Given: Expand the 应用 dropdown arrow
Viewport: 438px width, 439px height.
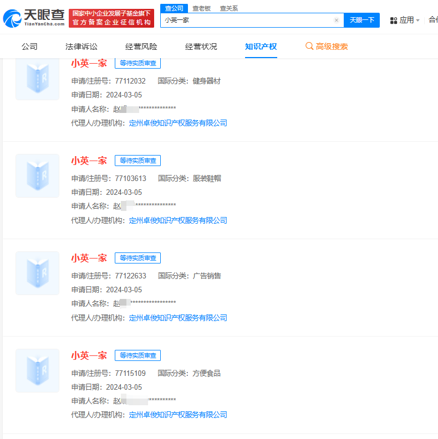Looking at the screenshot, I should click(x=418, y=20).
